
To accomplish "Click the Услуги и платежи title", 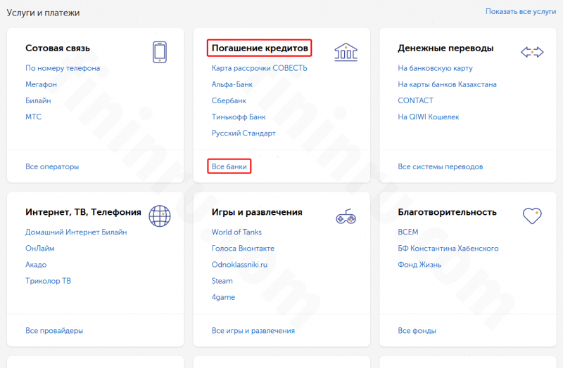I will pyautogui.click(x=43, y=13).
